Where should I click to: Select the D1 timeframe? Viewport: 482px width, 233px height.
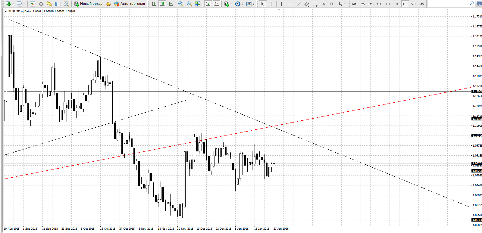405,4
